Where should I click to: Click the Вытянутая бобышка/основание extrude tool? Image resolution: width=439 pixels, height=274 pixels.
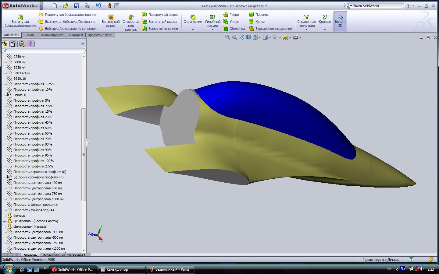[20, 21]
